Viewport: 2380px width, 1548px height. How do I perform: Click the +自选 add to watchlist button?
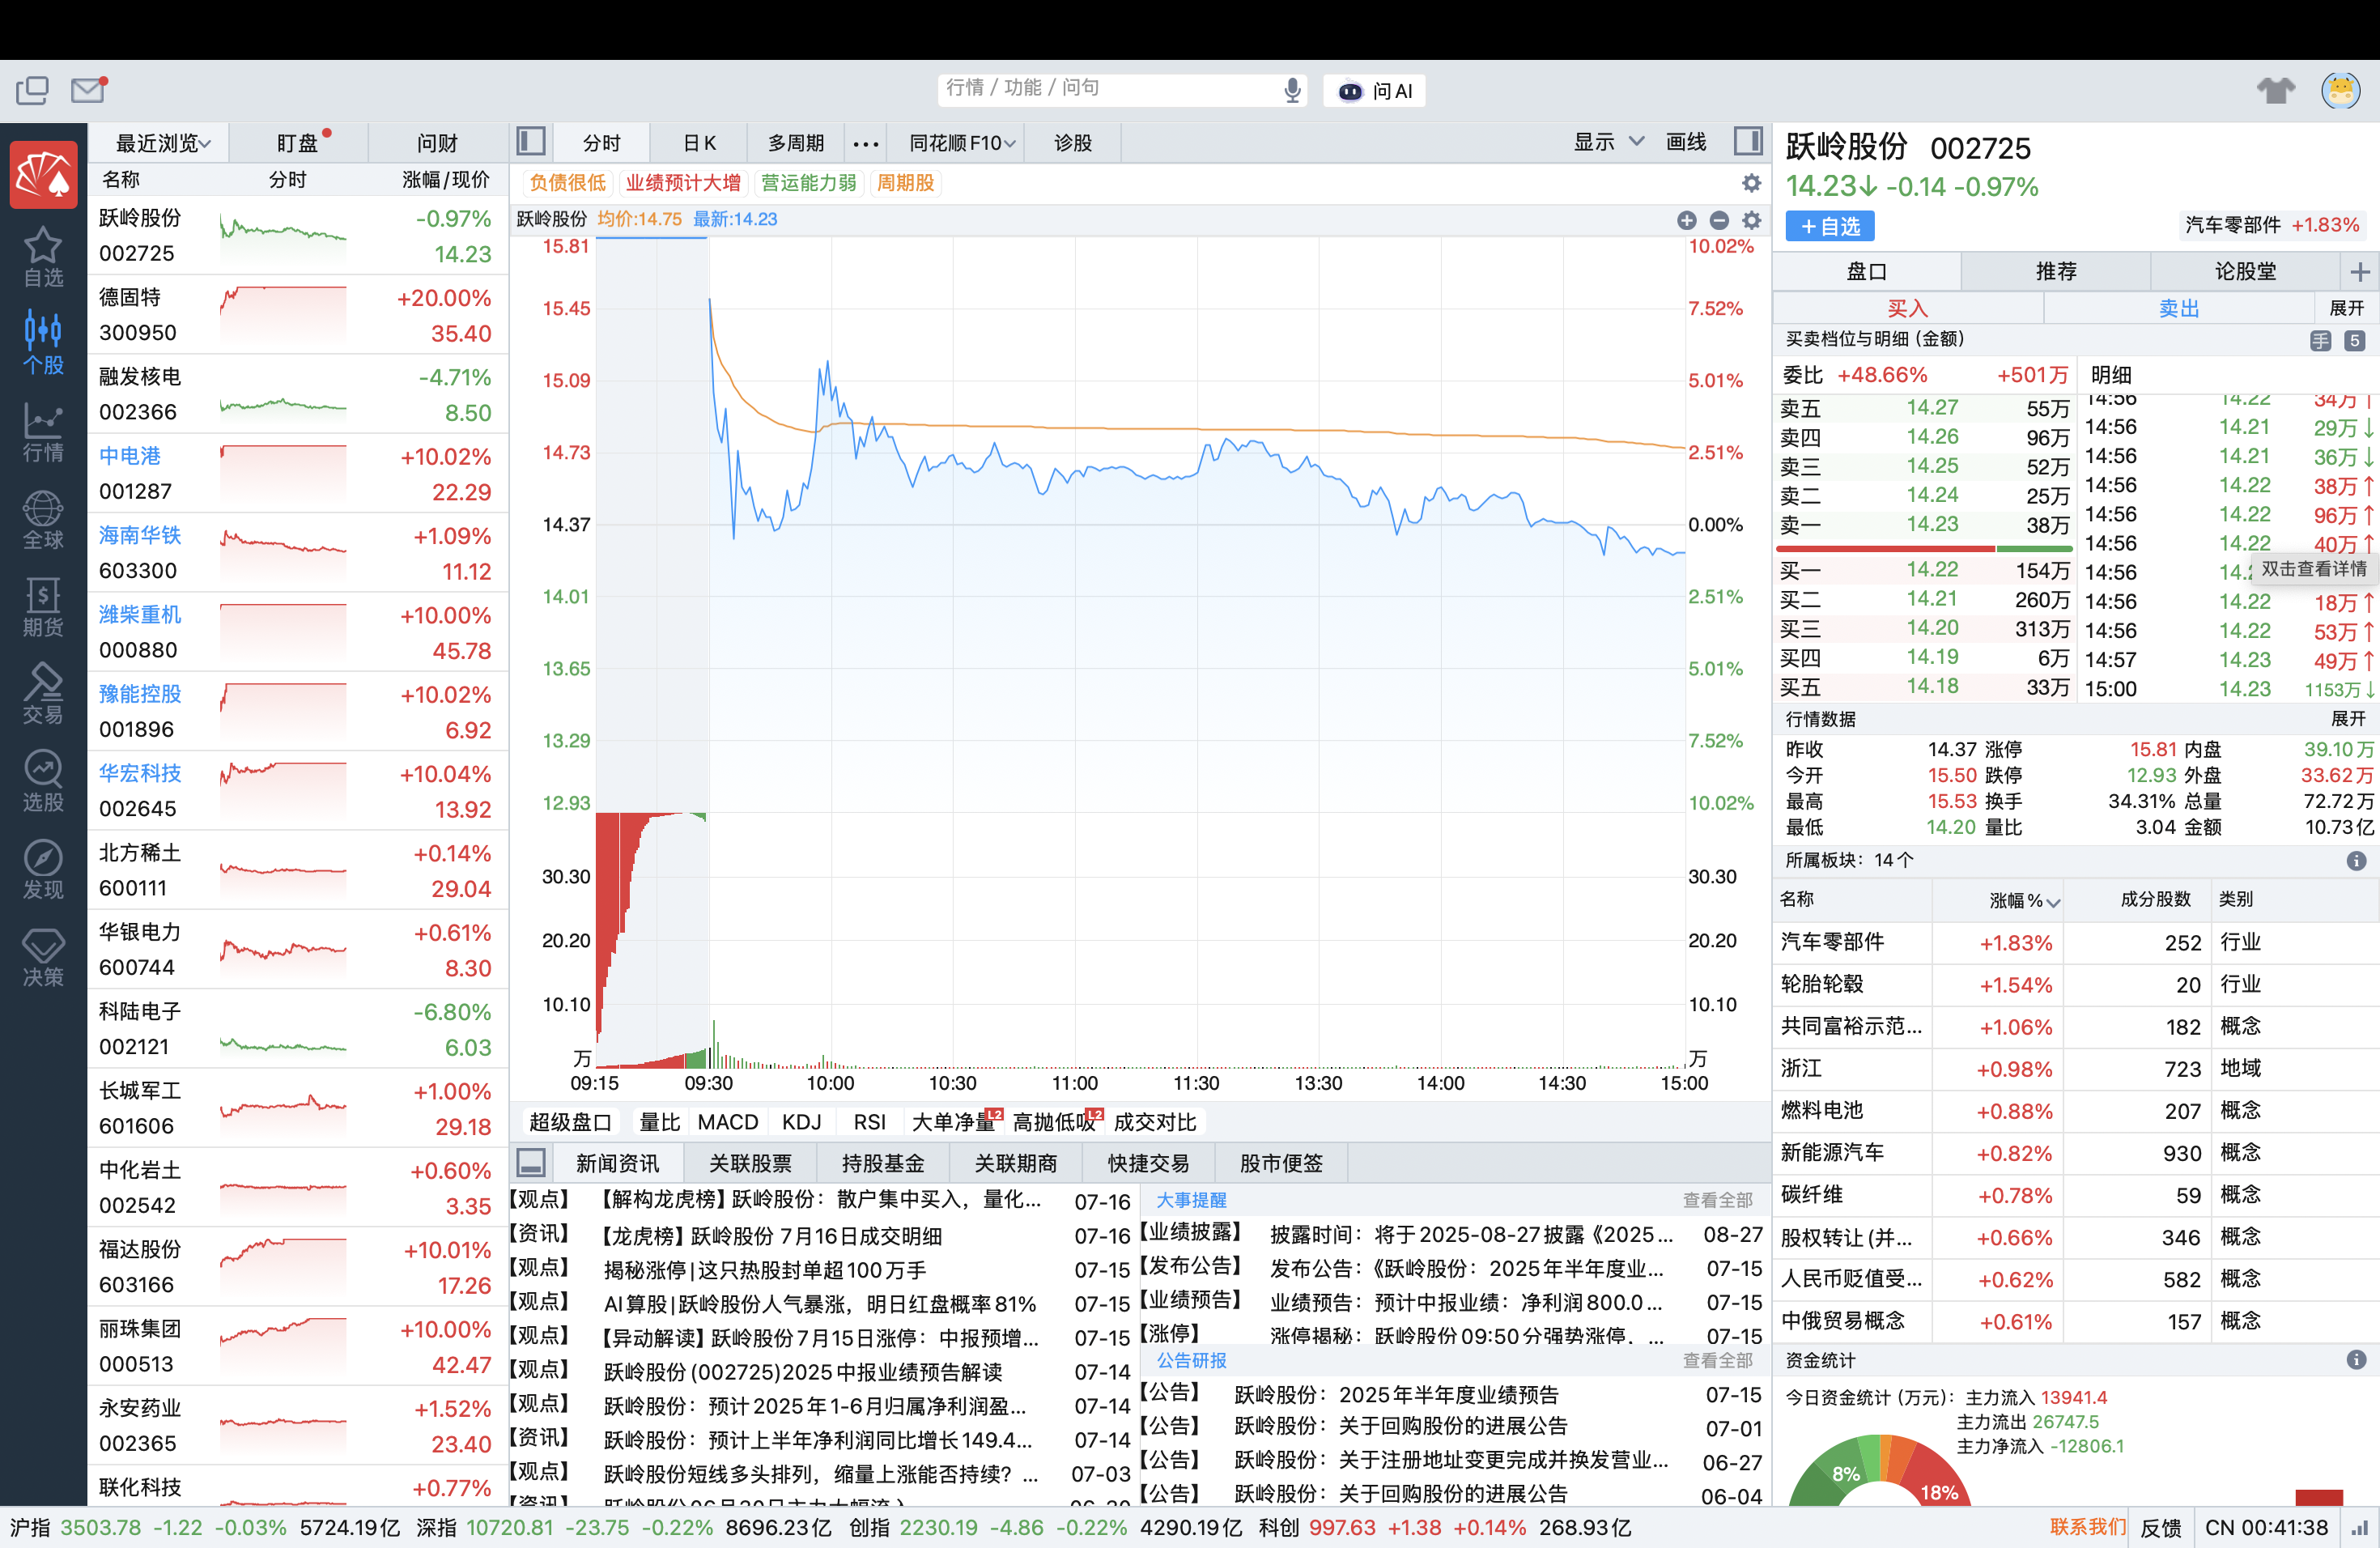coord(1829,226)
